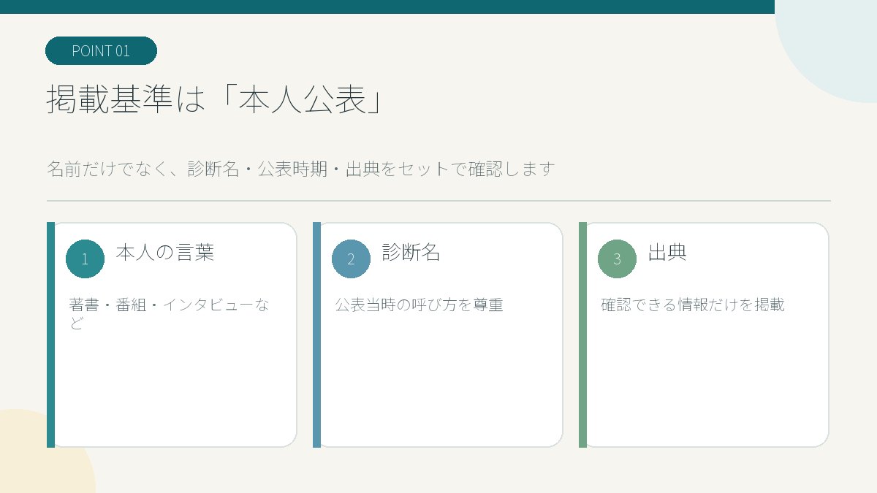Select the card title 診断名
Image resolution: width=877 pixels, height=493 pixels.
pos(411,253)
